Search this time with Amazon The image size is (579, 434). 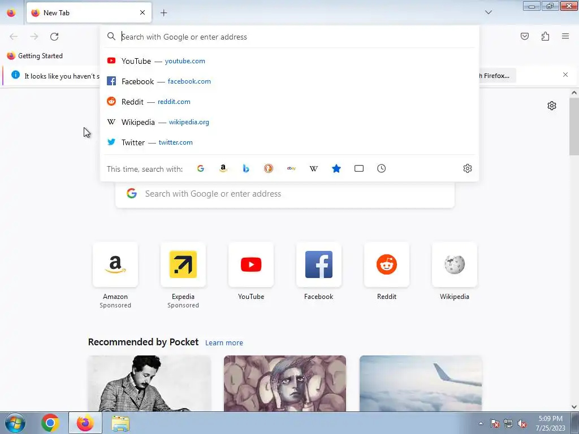tap(223, 168)
